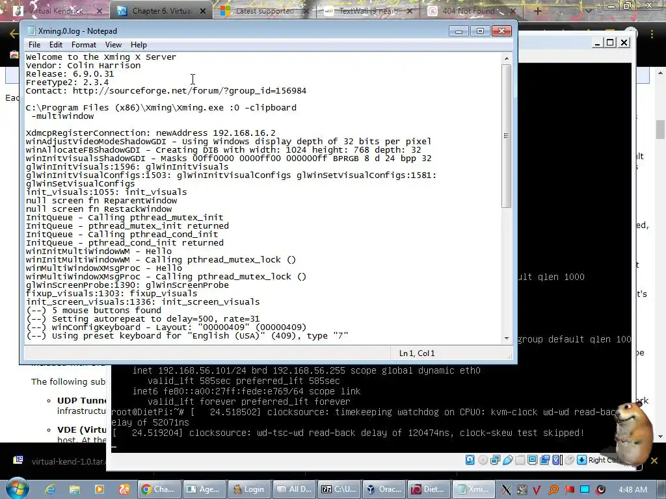The height and width of the screenshot is (499, 666).
Task: Click the blue monitor tray icon
Action: (585, 489)
